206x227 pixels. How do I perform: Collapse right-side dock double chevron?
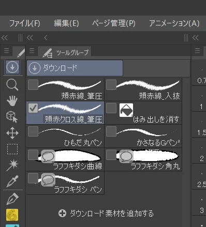(195, 37)
